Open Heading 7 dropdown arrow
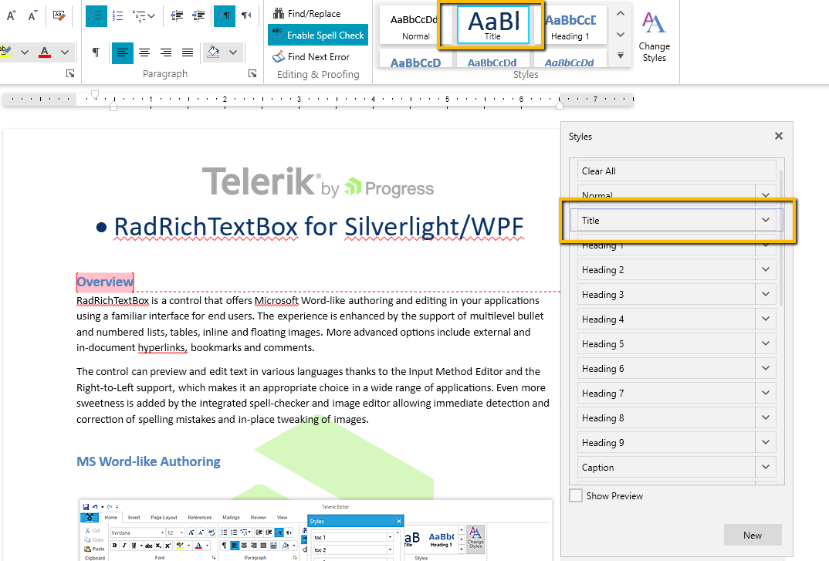 point(766,394)
